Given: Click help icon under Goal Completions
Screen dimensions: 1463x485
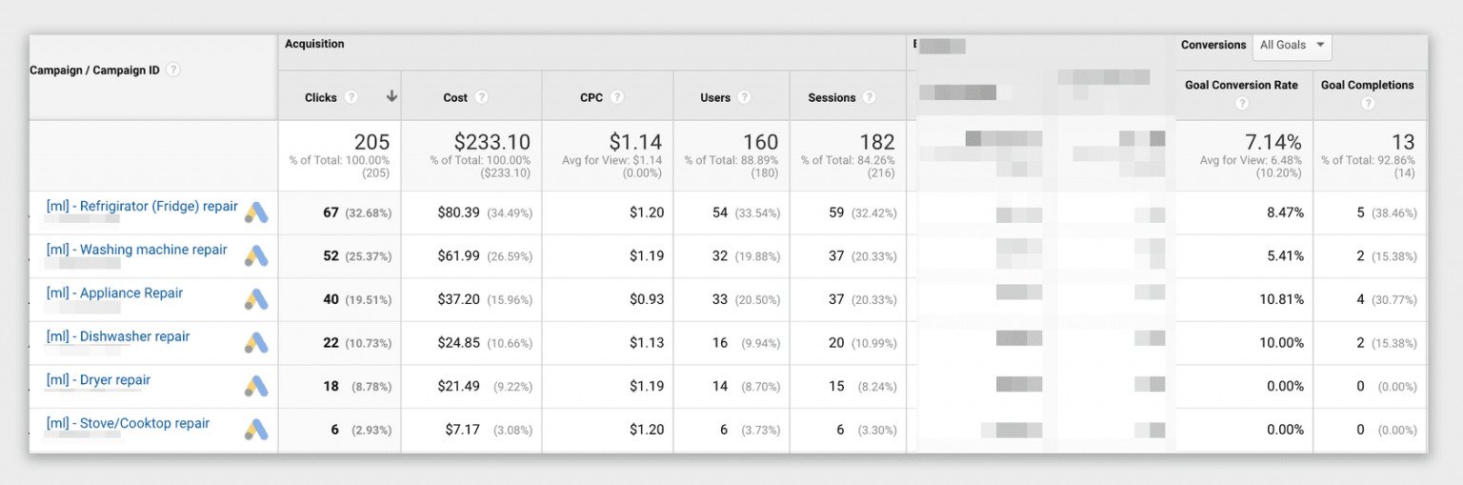Looking at the screenshot, I should tap(1368, 103).
